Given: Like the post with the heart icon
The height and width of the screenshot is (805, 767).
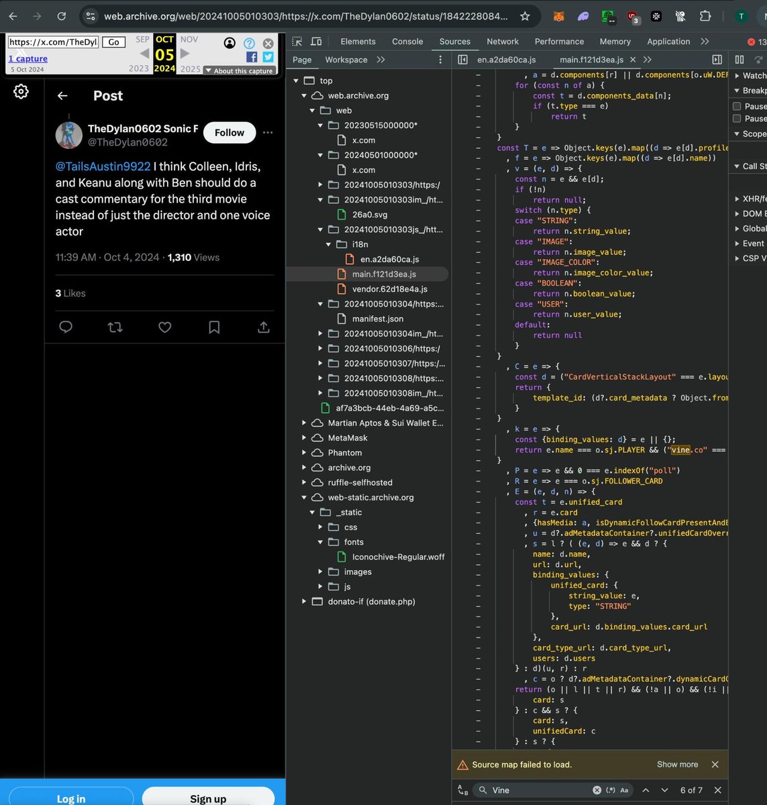Looking at the screenshot, I should pos(165,327).
